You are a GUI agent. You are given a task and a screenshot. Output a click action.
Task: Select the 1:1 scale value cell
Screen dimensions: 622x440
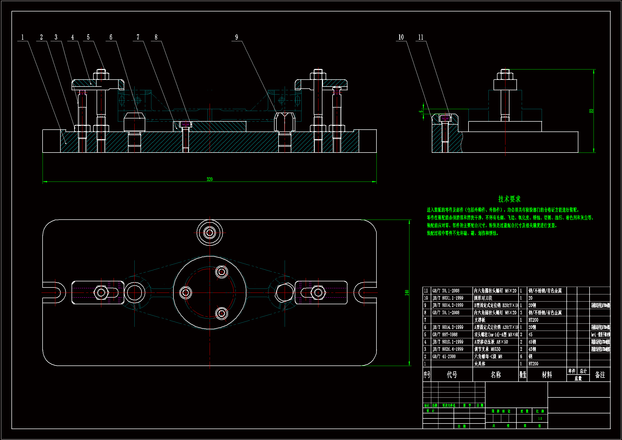(x=540, y=419)
